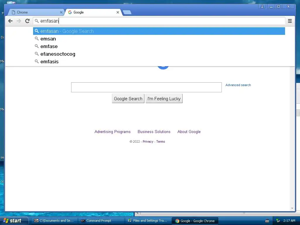Click the address bar search magnifier icon
The height and width of the screenshot is (225, 300).
point(37,21)
